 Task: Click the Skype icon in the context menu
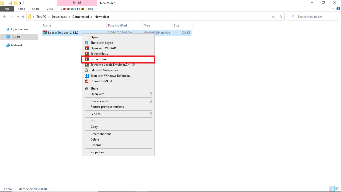[87, 43]
